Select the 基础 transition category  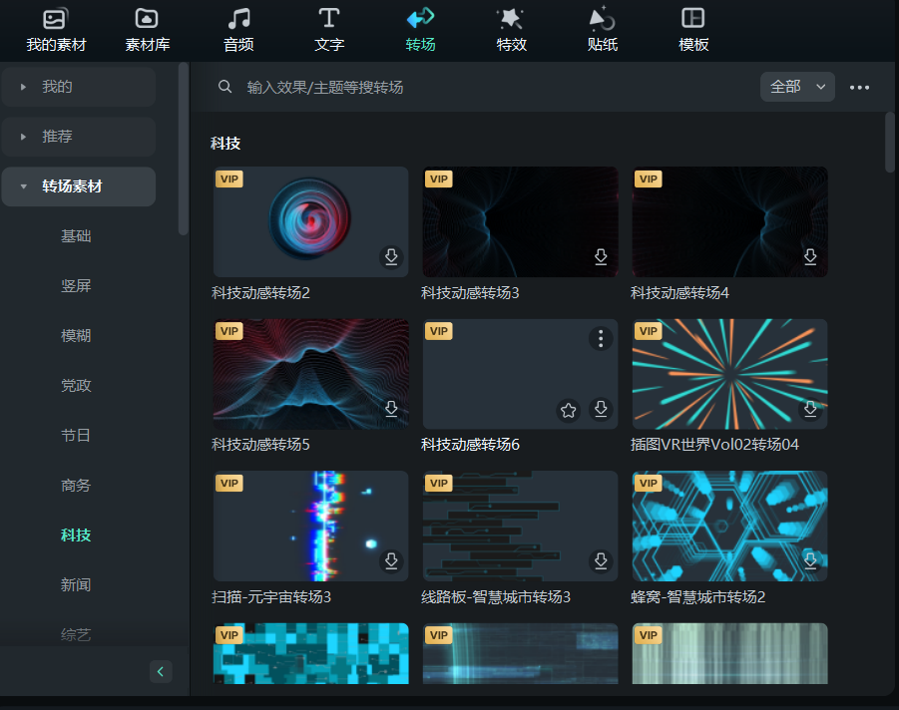pyautogui.click(x=76, y=236)
